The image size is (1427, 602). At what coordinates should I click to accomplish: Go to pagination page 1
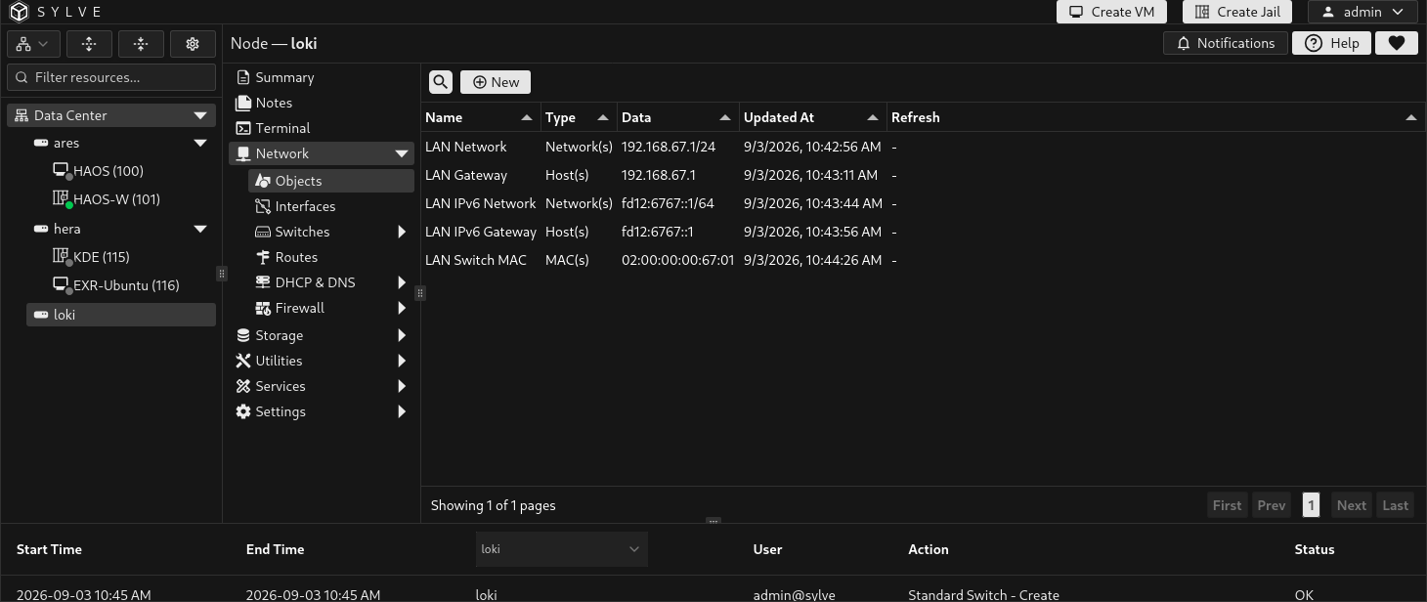[1311, 505]
